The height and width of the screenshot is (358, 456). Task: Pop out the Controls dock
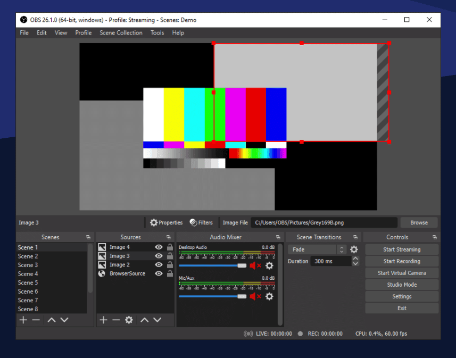435,237
